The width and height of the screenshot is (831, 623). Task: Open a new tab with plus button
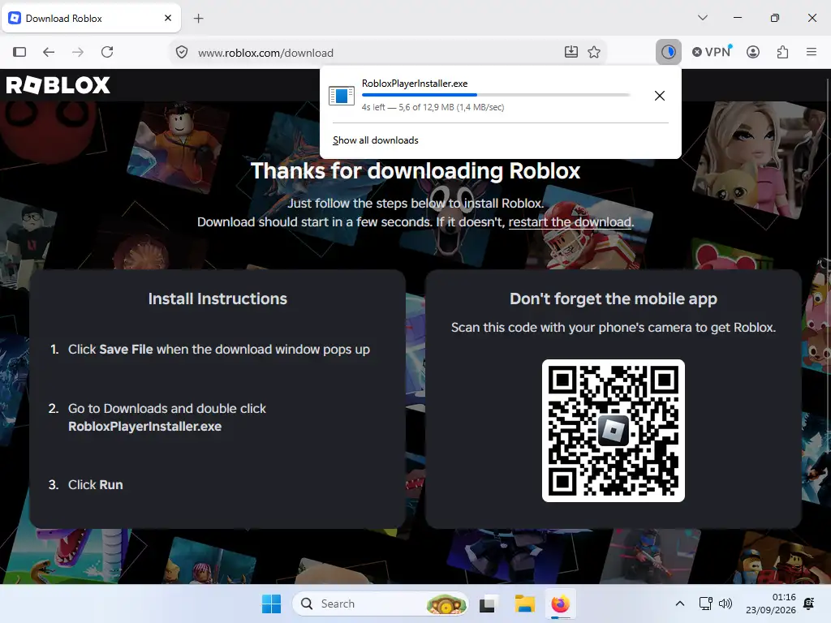(x=198, y=19)
